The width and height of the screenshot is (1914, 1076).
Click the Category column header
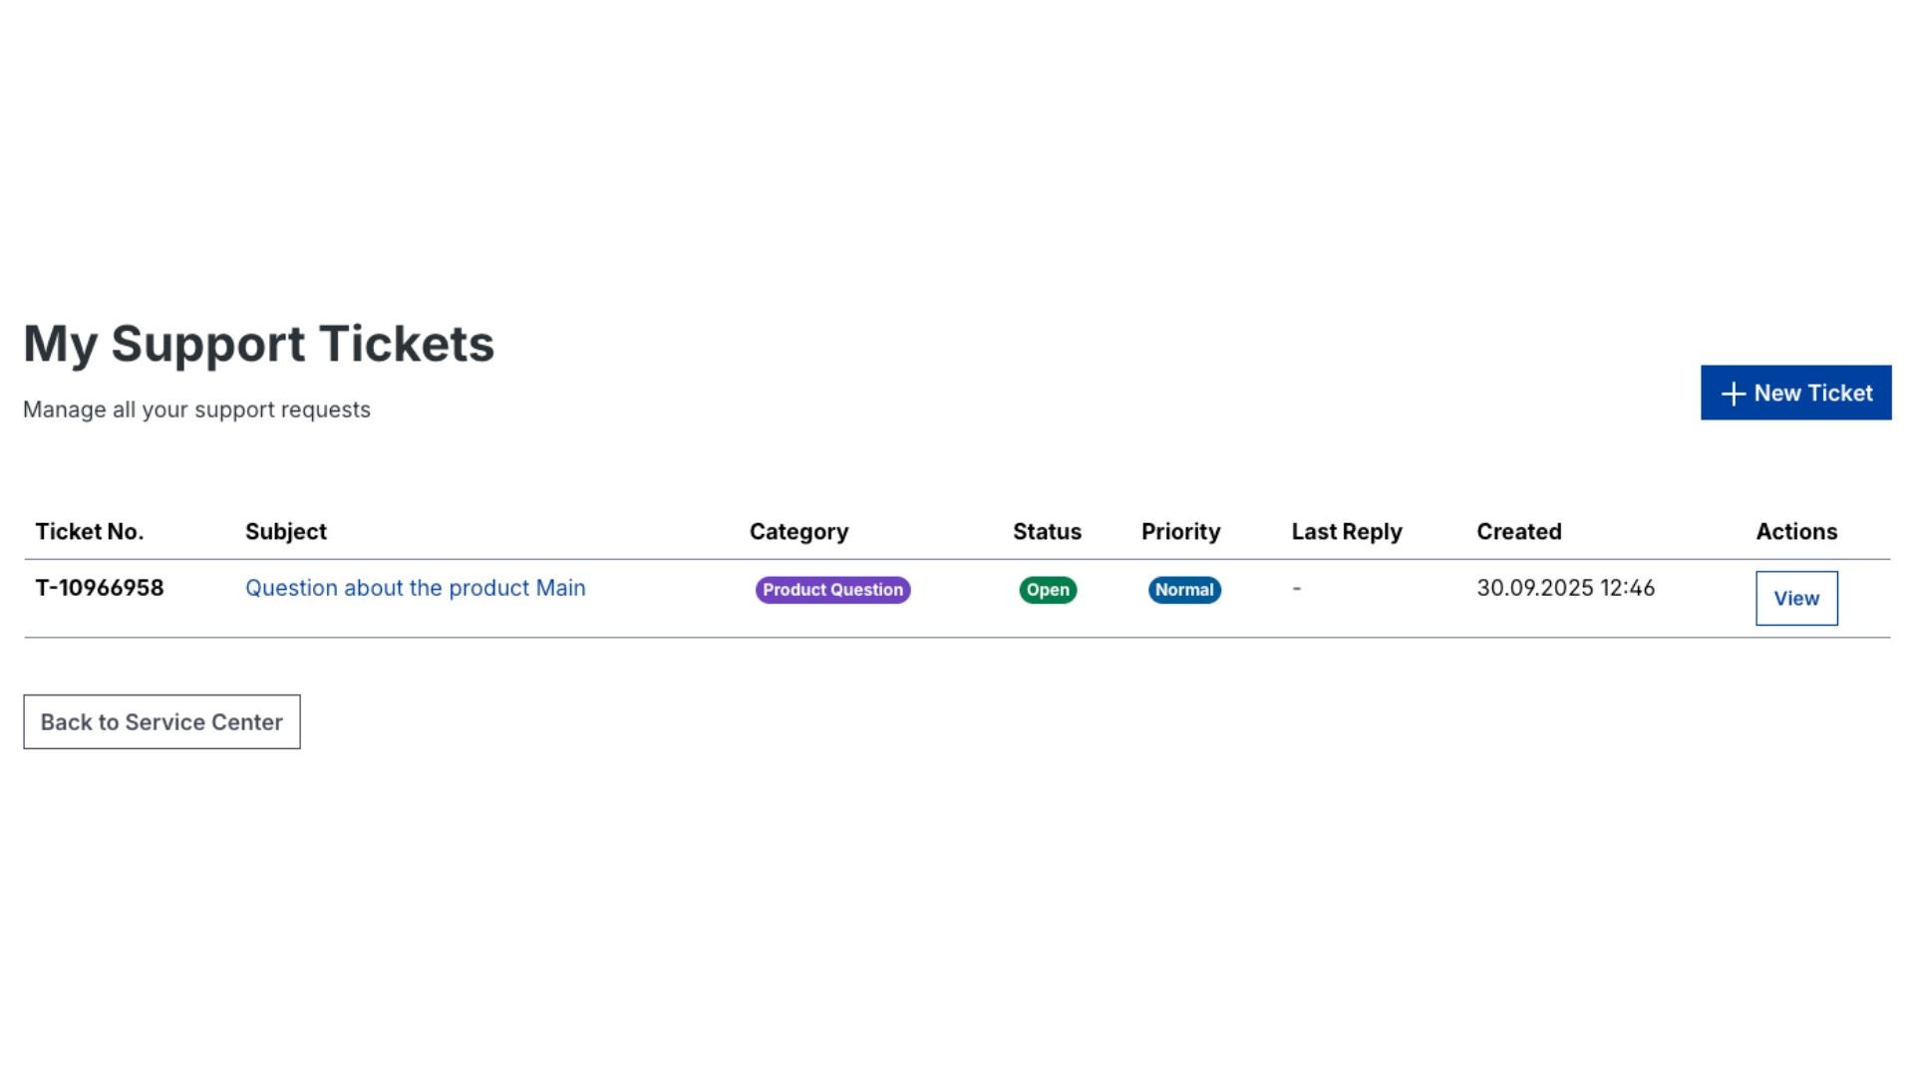[798, 532]
